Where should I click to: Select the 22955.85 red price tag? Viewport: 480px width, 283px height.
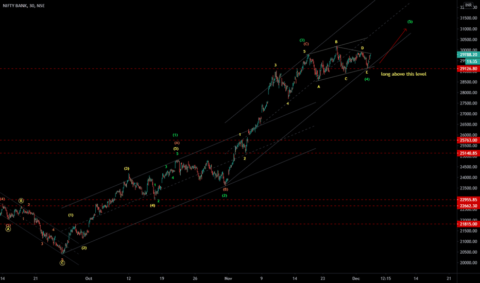coord(468,200)
